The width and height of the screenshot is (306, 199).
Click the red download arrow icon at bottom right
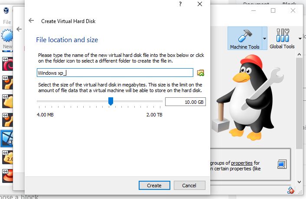[290, 190]
